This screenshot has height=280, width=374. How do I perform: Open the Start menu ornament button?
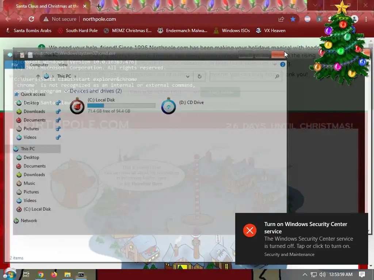(9, 274)
